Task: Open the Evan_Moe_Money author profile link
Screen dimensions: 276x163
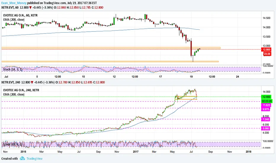Action: click(14, 3)
